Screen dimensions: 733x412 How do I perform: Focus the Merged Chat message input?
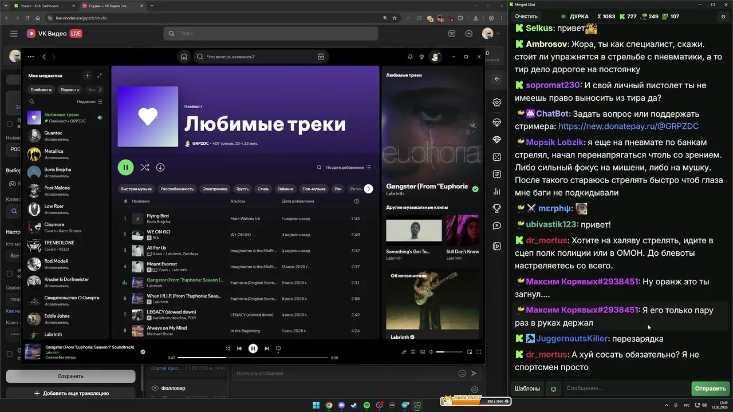tap(626, 389)
